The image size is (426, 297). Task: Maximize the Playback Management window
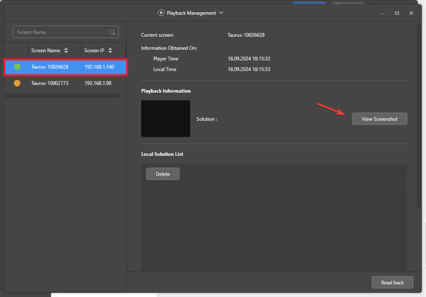(397, 13)
